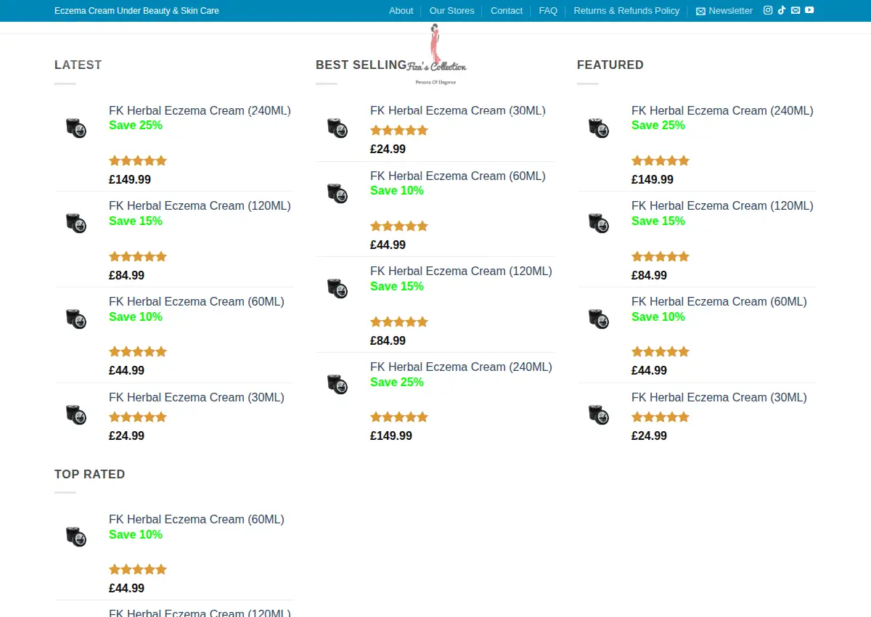Open Featured Eczema Cream (60ML) link

click(x=719, y=302)
